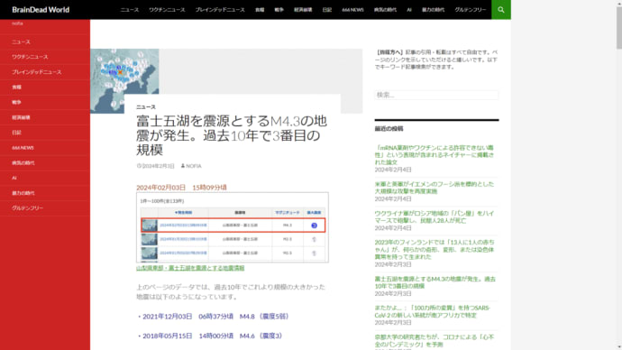Select ワクチンニュース in the red sidebar
Viewport: 622px width, 350px height.
[x=30, y=57]
